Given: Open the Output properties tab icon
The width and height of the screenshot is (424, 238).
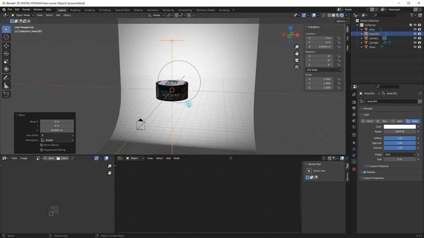Looking at the screenshot, I should tap(354, 108).
